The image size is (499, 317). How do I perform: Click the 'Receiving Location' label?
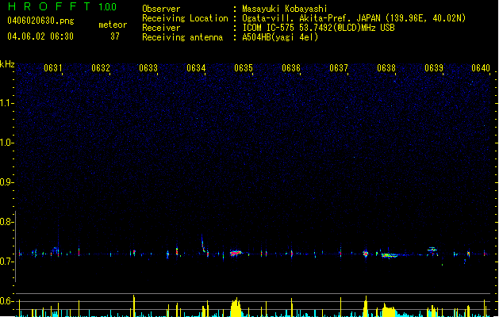coord(185,18)
